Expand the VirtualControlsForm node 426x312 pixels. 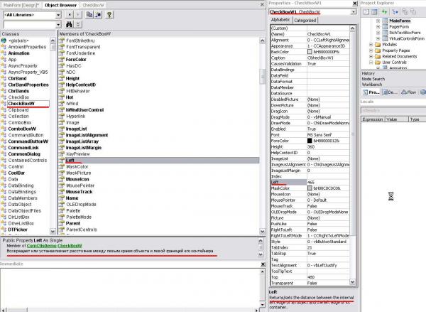click(378, 38)
